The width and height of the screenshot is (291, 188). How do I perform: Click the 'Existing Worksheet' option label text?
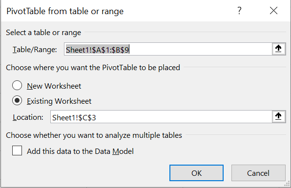(x=59, y=101)
